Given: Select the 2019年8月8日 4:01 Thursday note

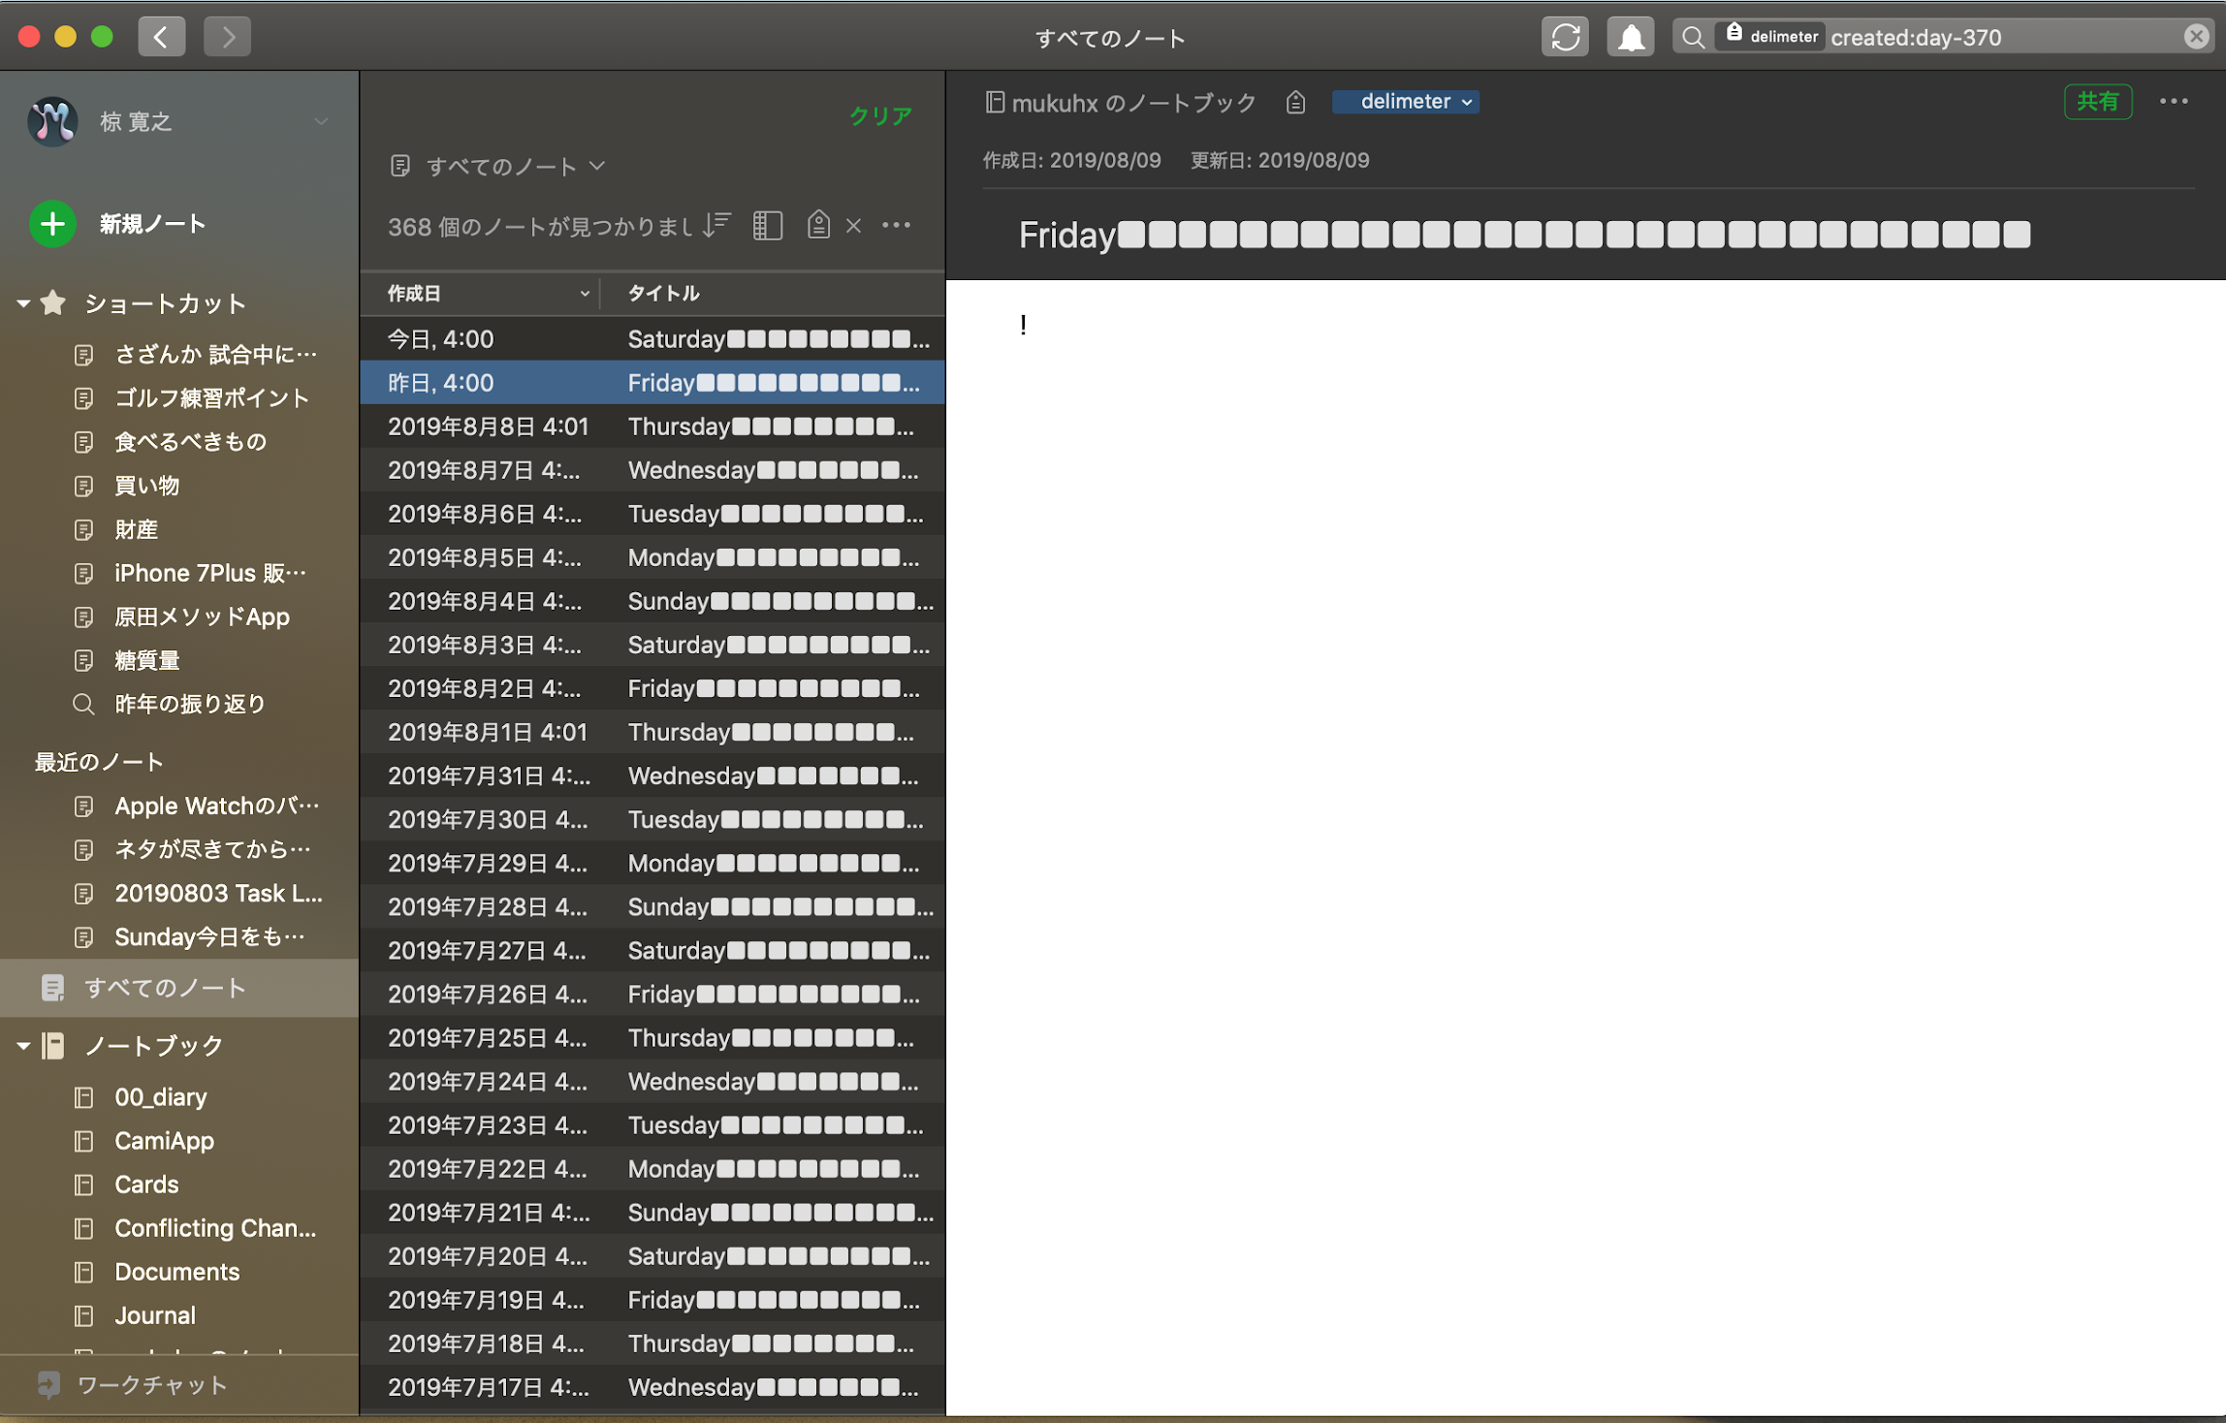Looking at the screenshot, I should pos(652,427).
